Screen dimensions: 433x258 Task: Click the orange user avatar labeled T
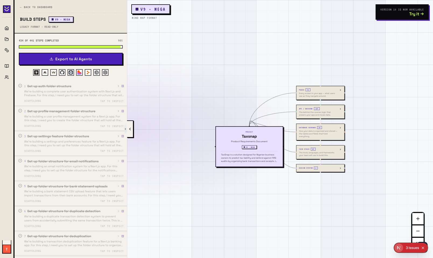7,249
